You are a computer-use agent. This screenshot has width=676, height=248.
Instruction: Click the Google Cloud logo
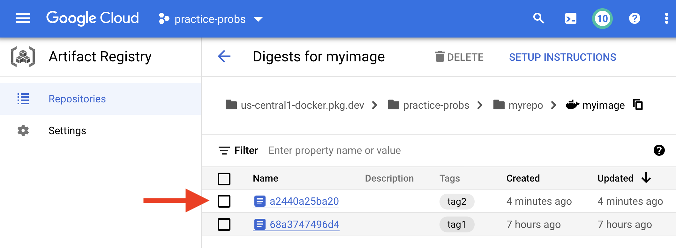pos(93,18)
